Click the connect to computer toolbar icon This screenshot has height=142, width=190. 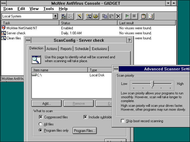64,16
